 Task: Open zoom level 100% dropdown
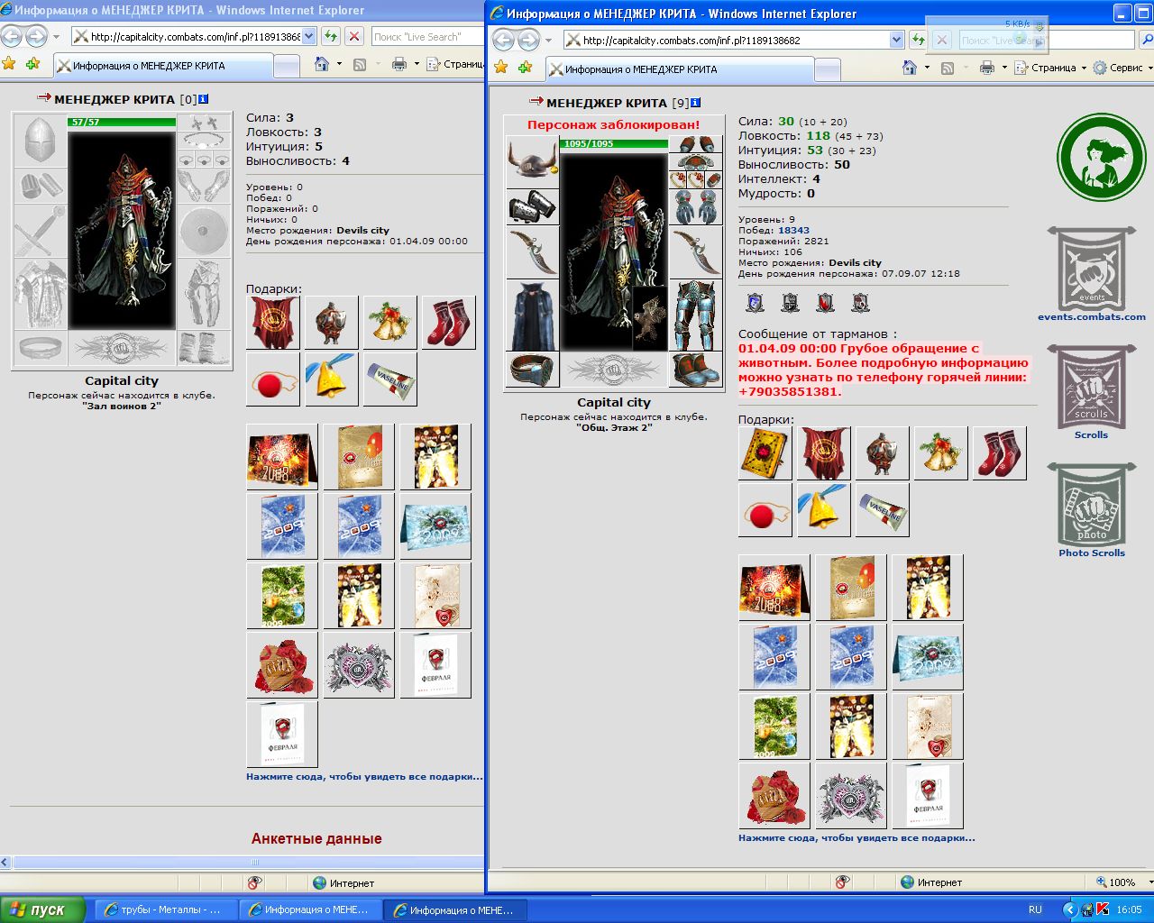(x=1151, y=882)
